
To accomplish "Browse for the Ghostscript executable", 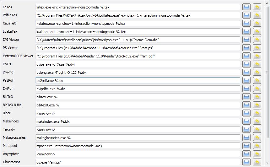I will coord(246,162).
